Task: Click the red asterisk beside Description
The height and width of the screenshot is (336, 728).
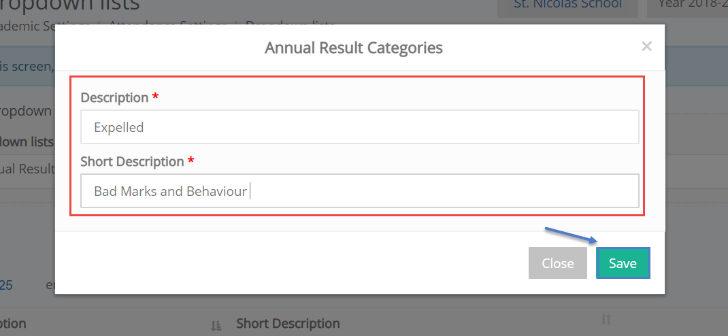Action: point(155,97)
